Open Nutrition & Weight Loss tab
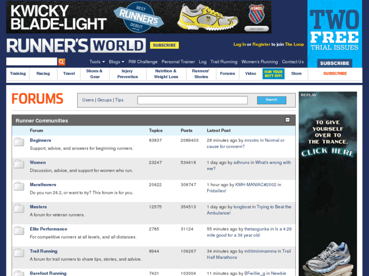The image size is (369, 276). click(166, 74)
